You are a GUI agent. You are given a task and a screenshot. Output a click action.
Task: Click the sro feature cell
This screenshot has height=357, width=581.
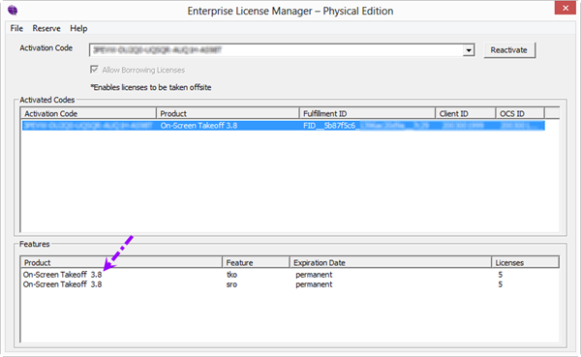pyautogui.click(x=231, y=284)
